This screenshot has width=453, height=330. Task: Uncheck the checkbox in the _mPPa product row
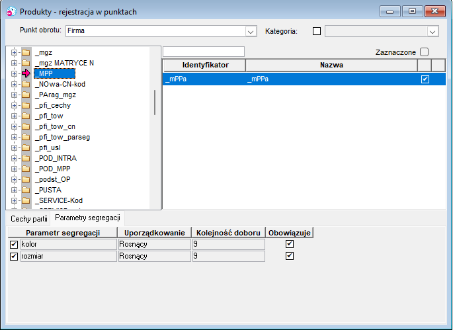tap(425, 79)
